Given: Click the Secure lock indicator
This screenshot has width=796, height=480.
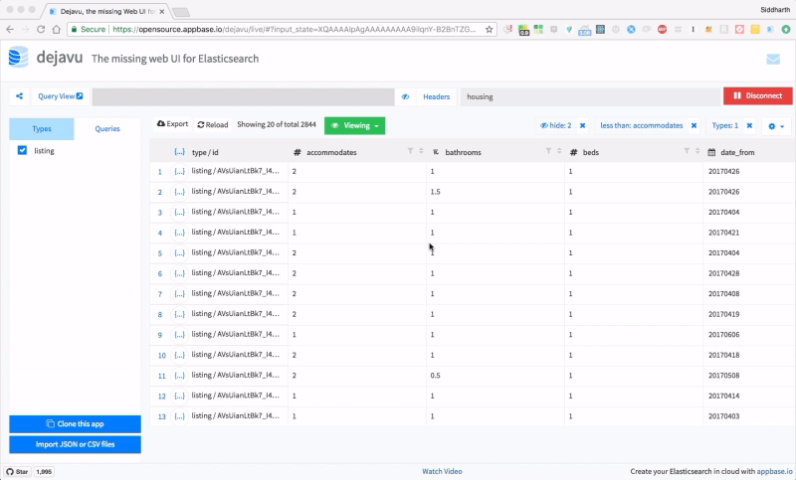Looking at the screenshot, I should pos(88,30).
